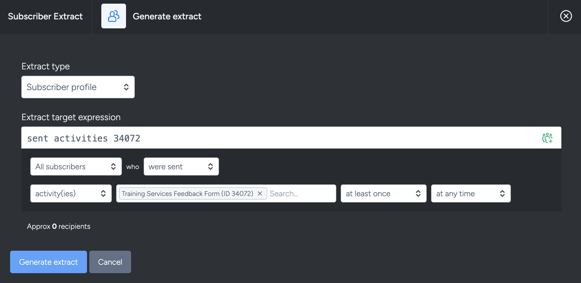Screen dimensions: 581x283
Task: Select the Subscriber Extract header tab
Action: click(45, 16)
